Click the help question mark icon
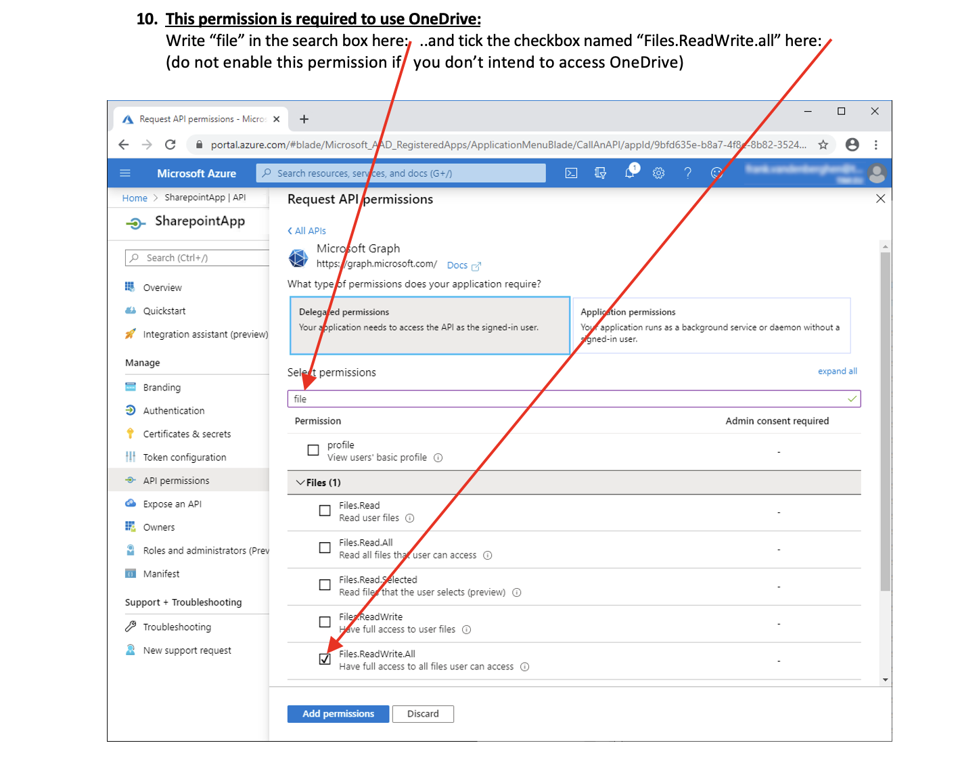Image resolution: width=958 pixels, height=758 pixels. (x=687, y=173)
